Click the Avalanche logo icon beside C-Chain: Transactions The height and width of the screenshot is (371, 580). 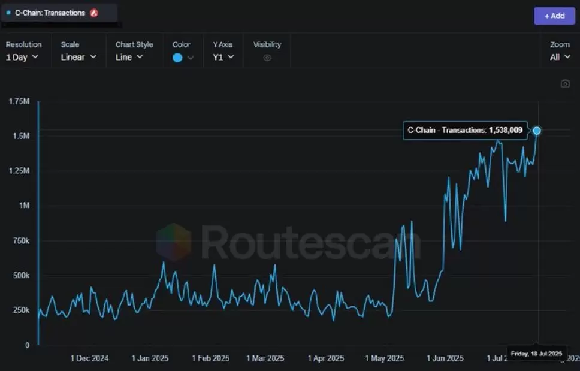(94, 13)
